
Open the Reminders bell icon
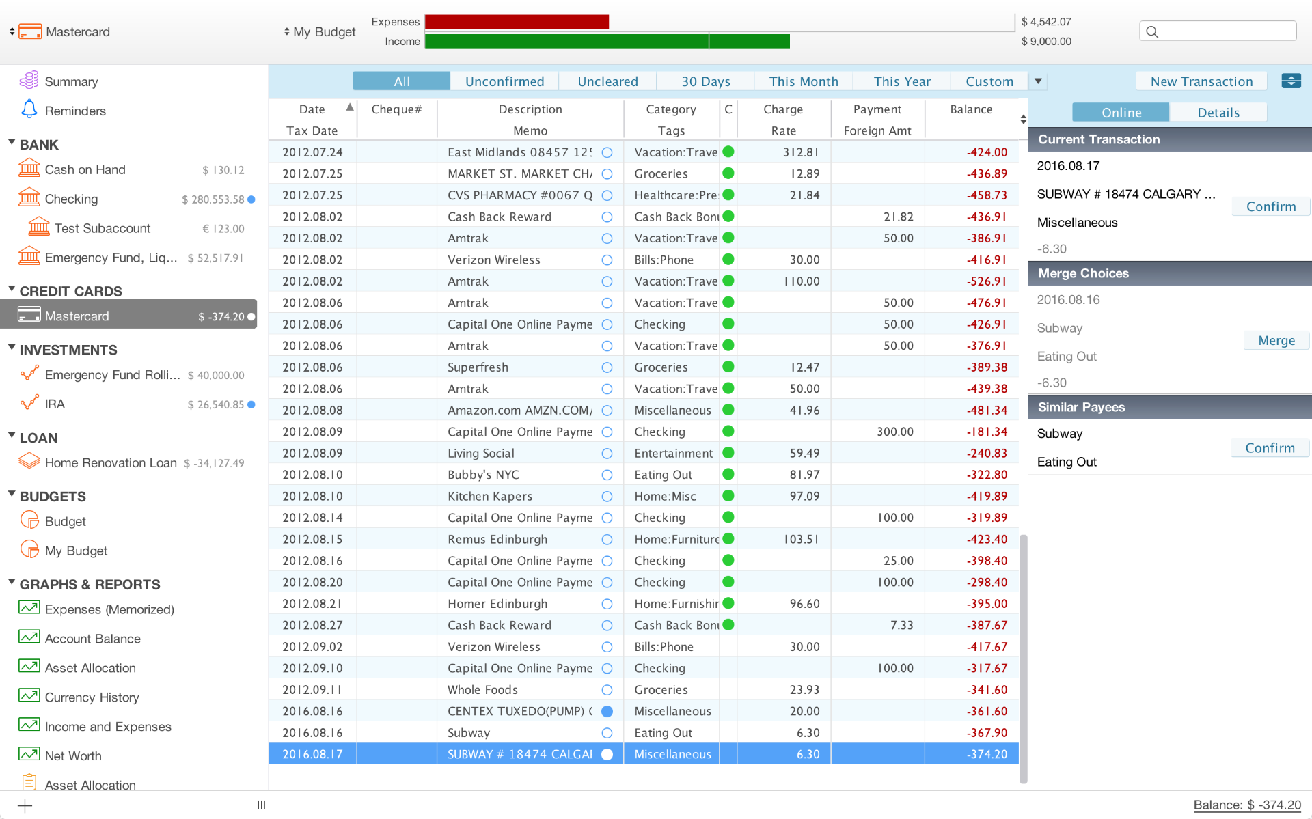pos(29,109)
